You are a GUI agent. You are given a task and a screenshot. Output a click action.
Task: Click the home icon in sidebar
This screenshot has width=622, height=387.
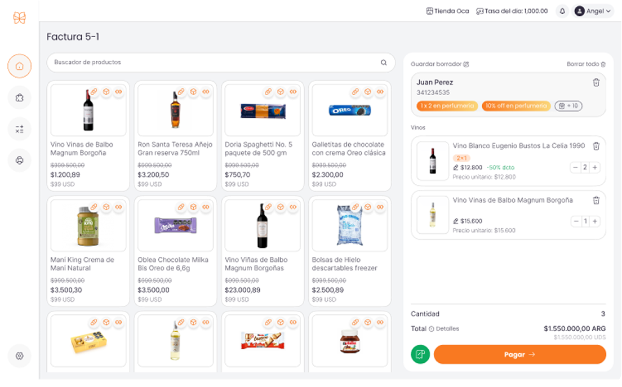pos(20,66)
